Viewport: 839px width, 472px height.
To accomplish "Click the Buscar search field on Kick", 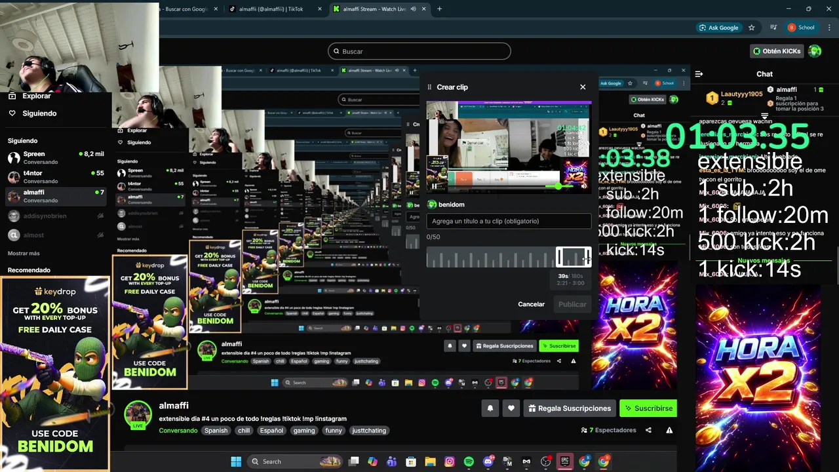I will [x=419, y=51].
